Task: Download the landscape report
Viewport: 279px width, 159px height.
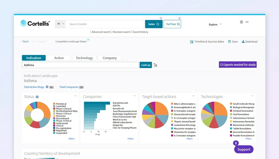Action: [x=249, y=42]
